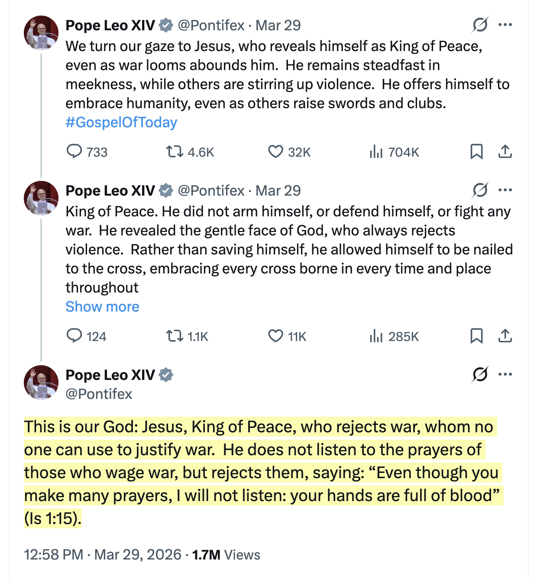Bookmark the first tweet in thread
The height and width of the screenshot is (579, 537).
click(476, 151)
